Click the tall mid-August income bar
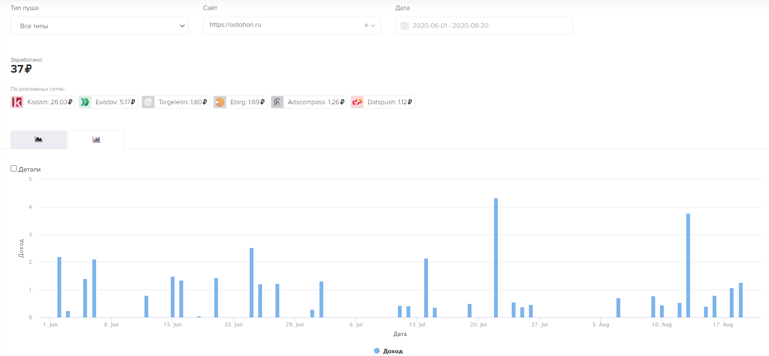Screen dimensions: 769x356 (x=688, y=266)
